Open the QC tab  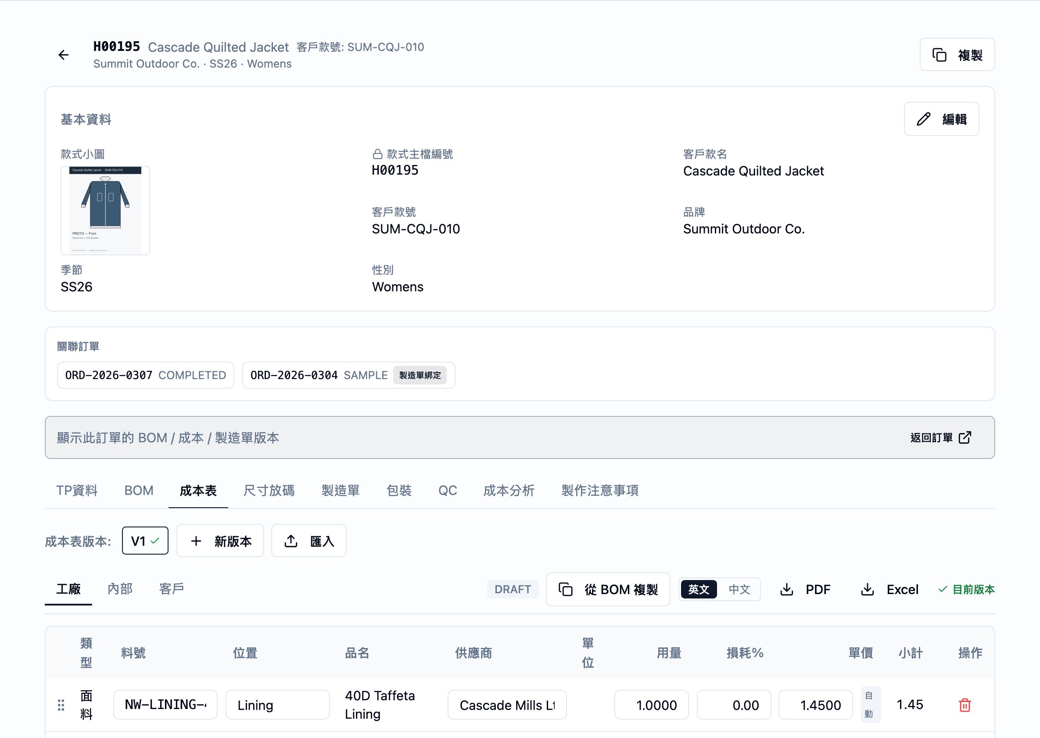point(448,491)
